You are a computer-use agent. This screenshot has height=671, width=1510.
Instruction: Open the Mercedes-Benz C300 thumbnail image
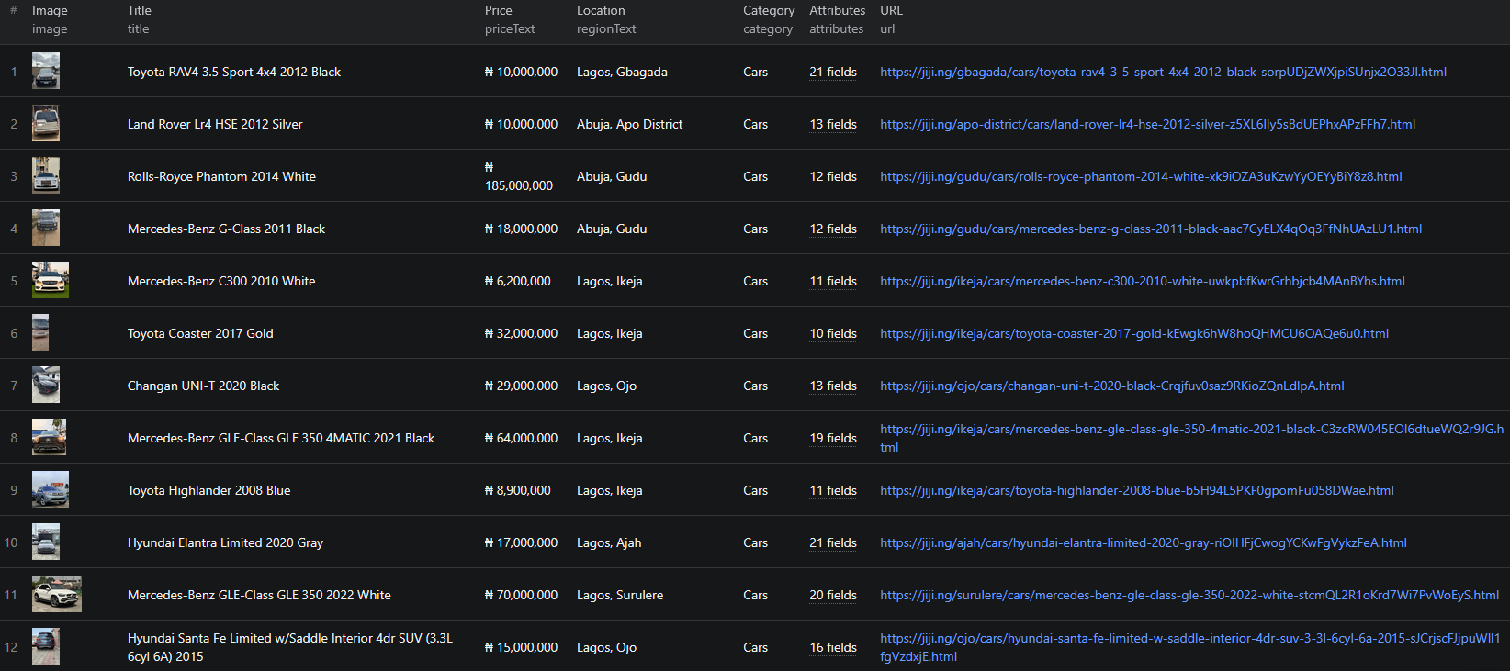click(x=51, y=280)
